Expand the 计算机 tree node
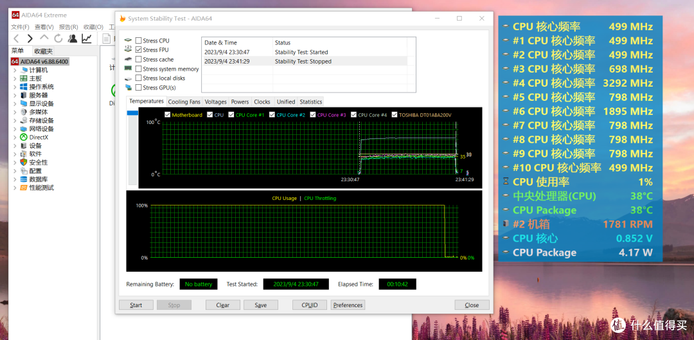 tap(15, 71)
